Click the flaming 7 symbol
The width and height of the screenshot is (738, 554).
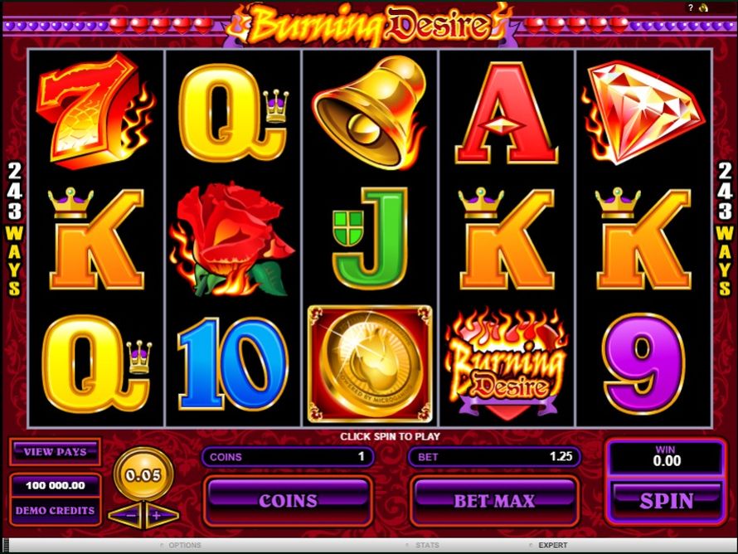click(x=95, y=110)
